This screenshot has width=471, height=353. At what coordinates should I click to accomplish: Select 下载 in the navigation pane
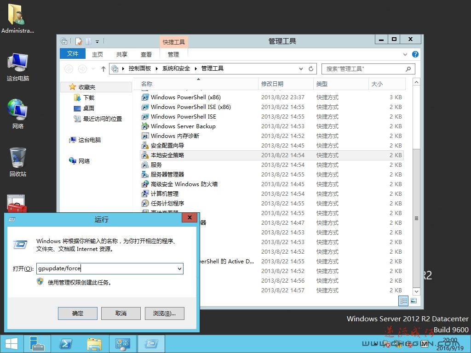pos(84,97)
